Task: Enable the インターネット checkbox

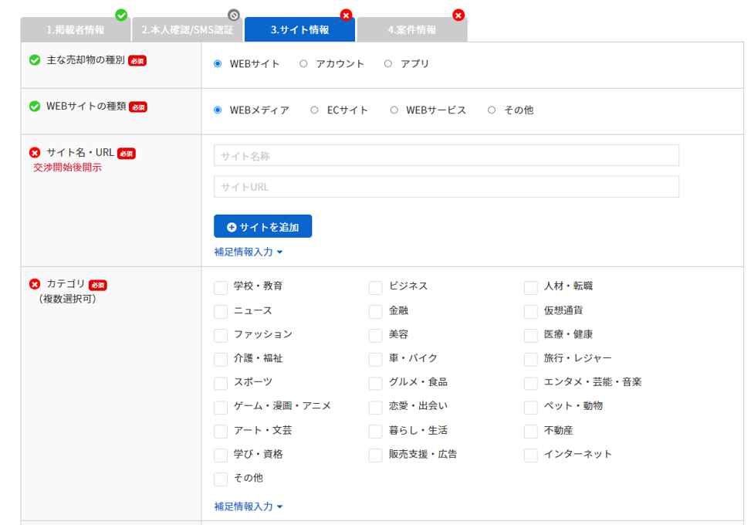Action: pyautogui.click(x=531, y=456)
